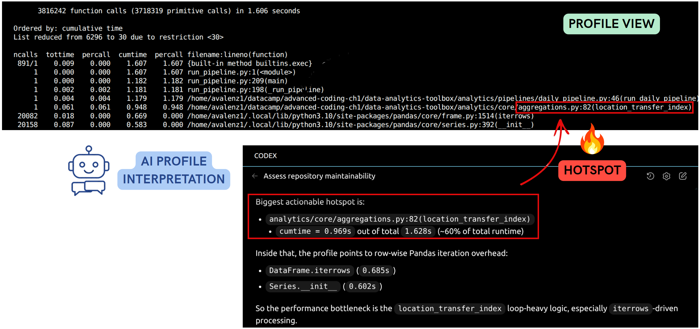Click the fire flame icon above HOTSPOT
The width and height of the screenshot is (700, 329).
pyautogui.click(x=592, y=140)
